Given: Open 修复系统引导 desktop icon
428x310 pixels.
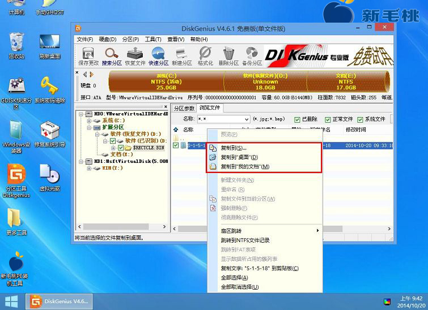Looking at the screenshot, I should 49,134.
